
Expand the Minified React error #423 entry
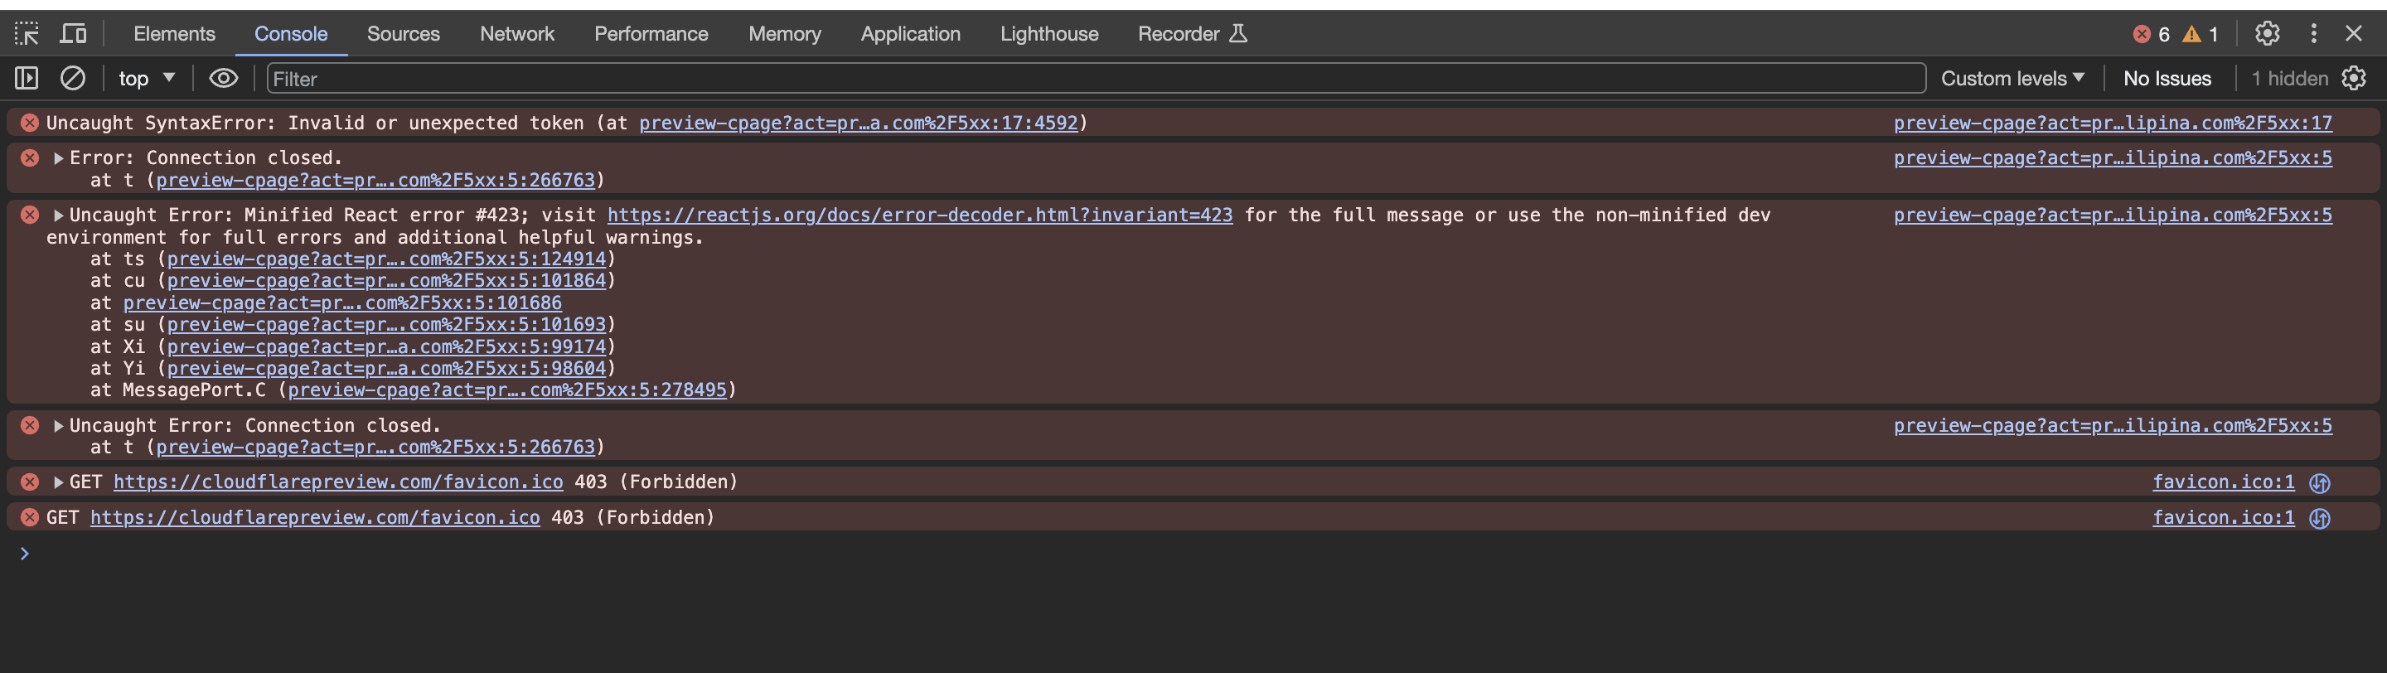click(58, 215)
